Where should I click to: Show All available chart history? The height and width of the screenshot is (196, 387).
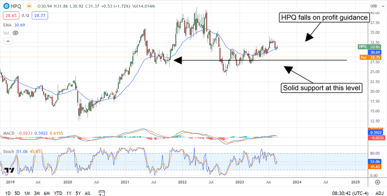(87, 193)
